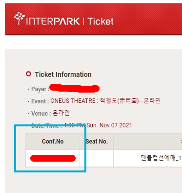The height and width of the screenshot is (193, 182).
Task: Click the 팬클럽선예매_1 table cell
Action: [148, 158]
